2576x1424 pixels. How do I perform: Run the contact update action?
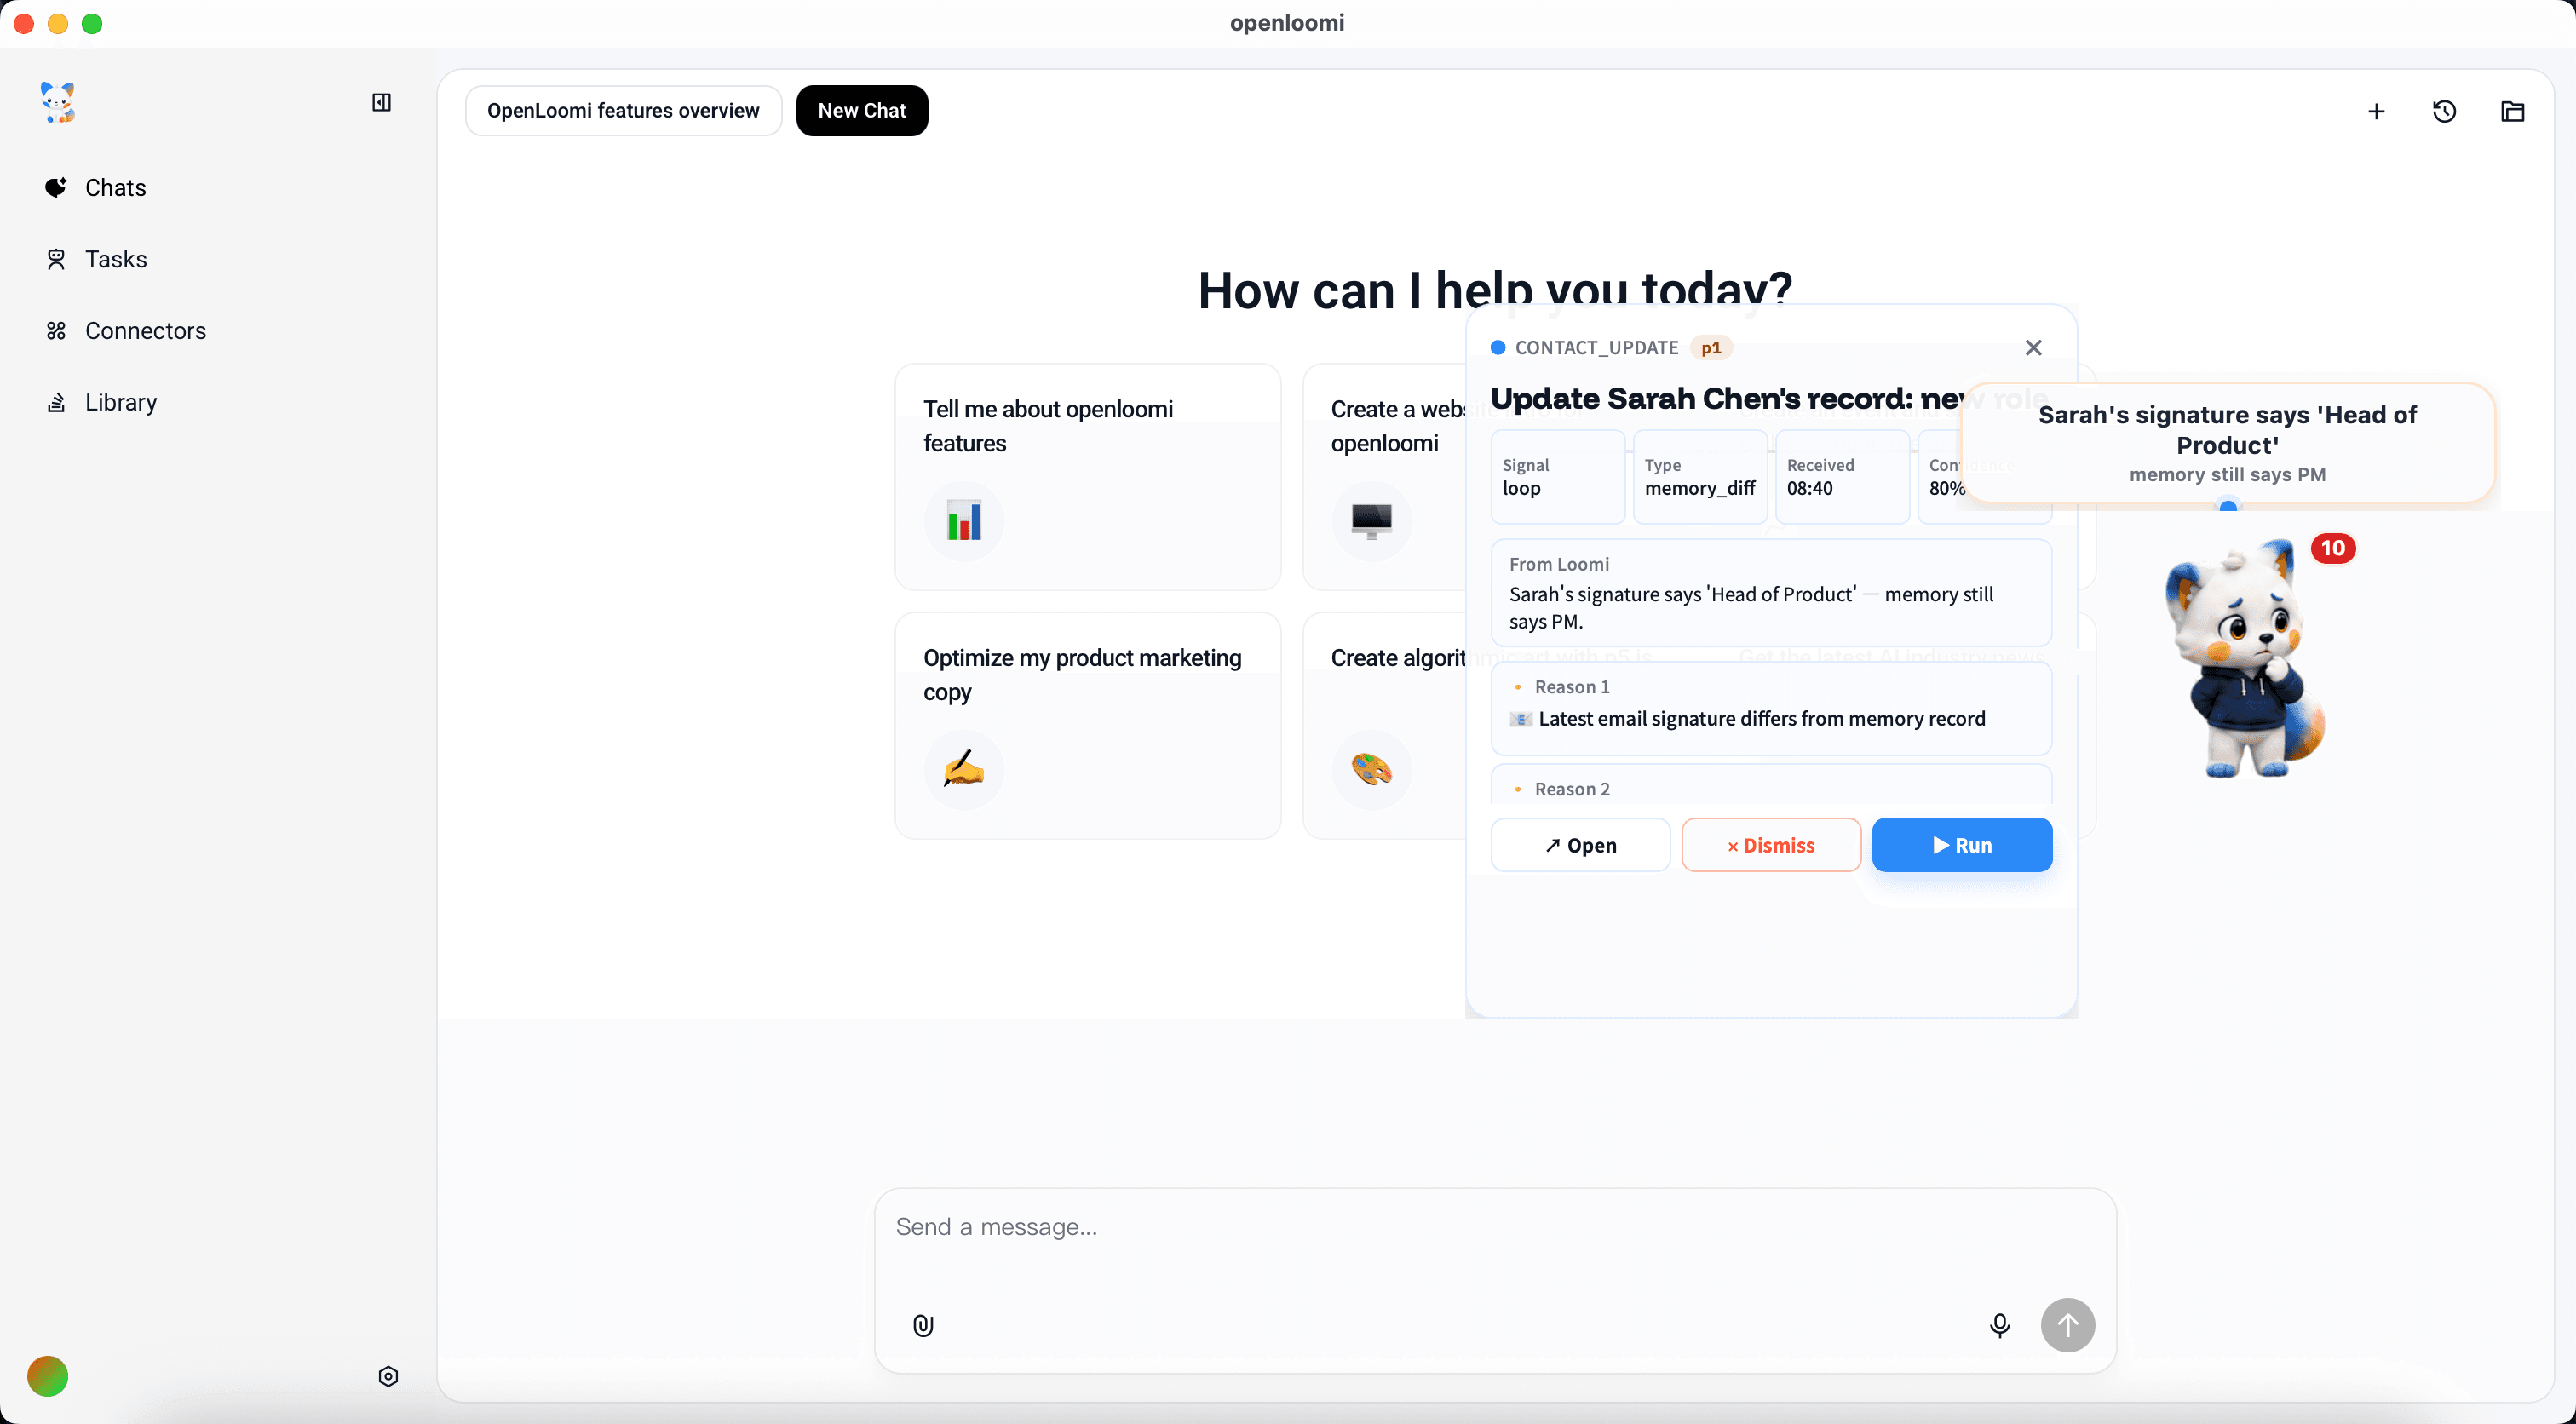[x=1962, y=845]
